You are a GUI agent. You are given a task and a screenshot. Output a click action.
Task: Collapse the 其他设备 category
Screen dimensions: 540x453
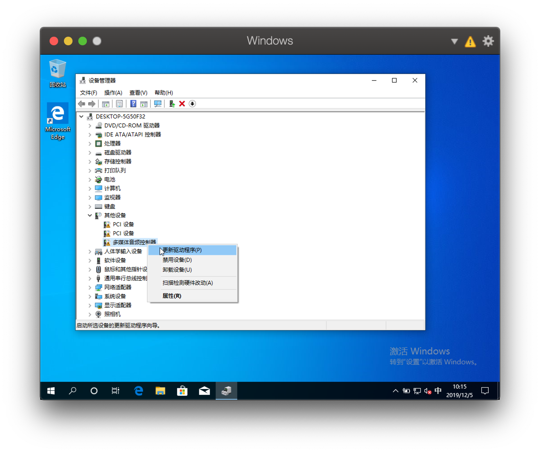tap(90, 215)
